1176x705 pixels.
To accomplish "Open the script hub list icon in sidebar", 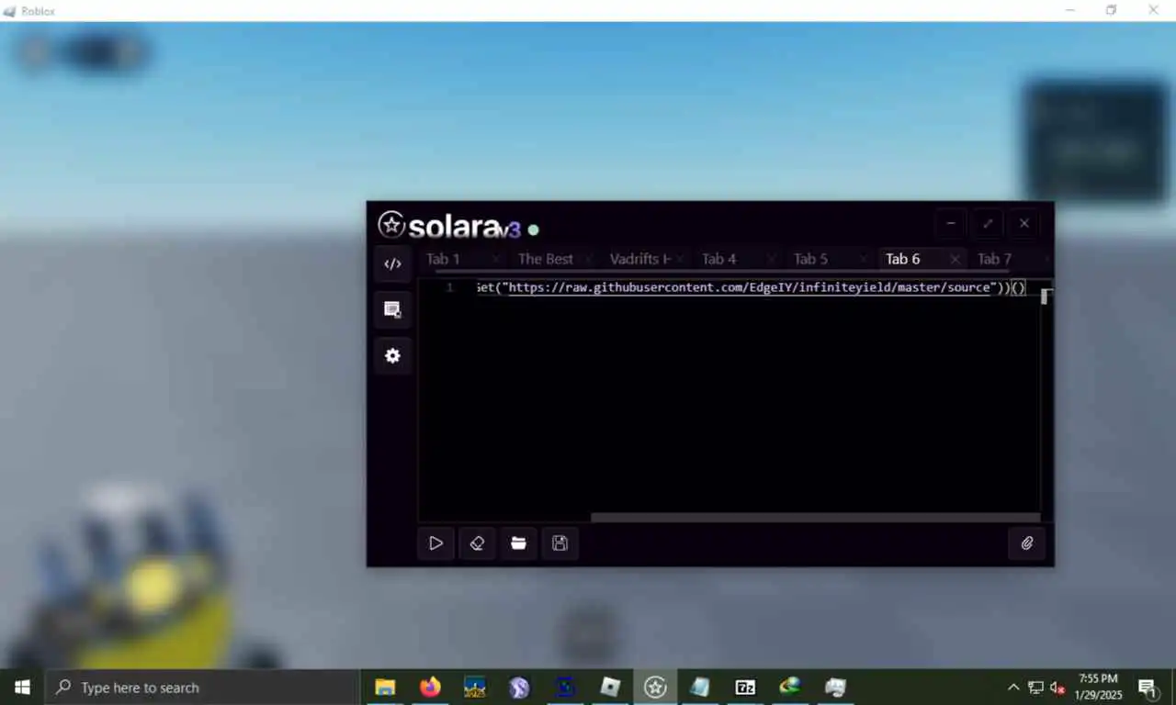I will (x=392, y=309).
